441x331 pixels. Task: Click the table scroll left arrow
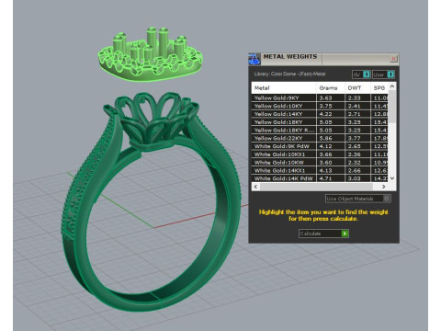(x=255, y=187)
